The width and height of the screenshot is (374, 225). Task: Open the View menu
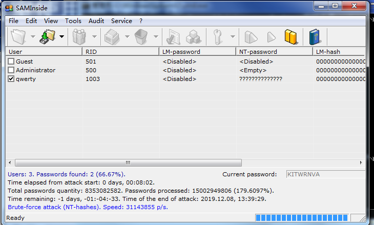(51, 21)
